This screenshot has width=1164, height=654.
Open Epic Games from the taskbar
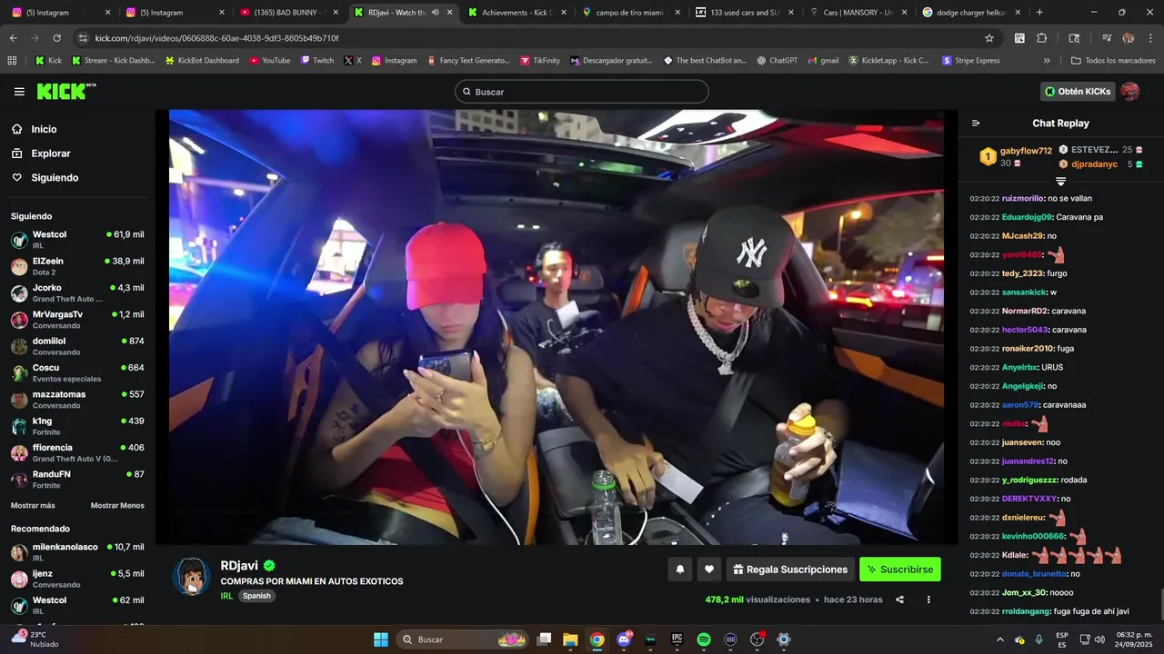[677, 639]
